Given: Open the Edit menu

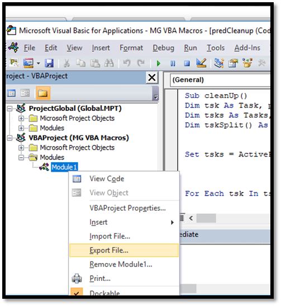Looking at the screenshot, I should (51, 47).
